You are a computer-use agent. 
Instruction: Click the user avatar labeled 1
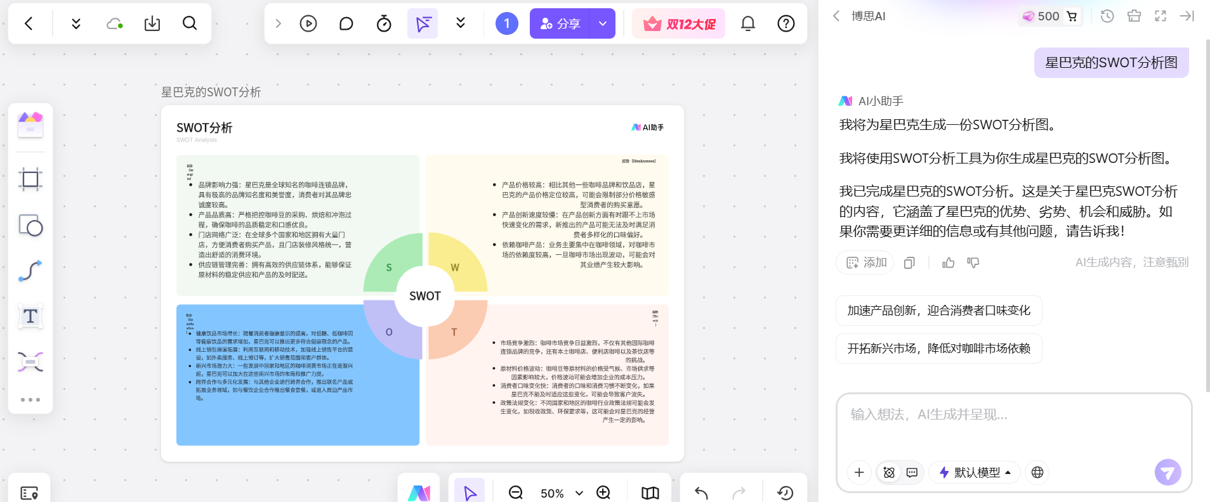[x=506, y=23]
